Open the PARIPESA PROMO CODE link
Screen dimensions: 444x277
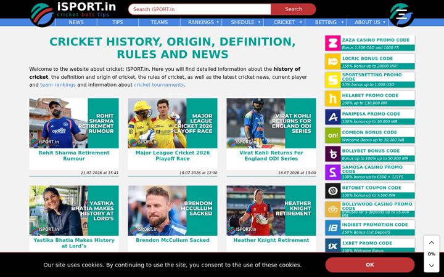pyautogui.click(x=371, y=114)
